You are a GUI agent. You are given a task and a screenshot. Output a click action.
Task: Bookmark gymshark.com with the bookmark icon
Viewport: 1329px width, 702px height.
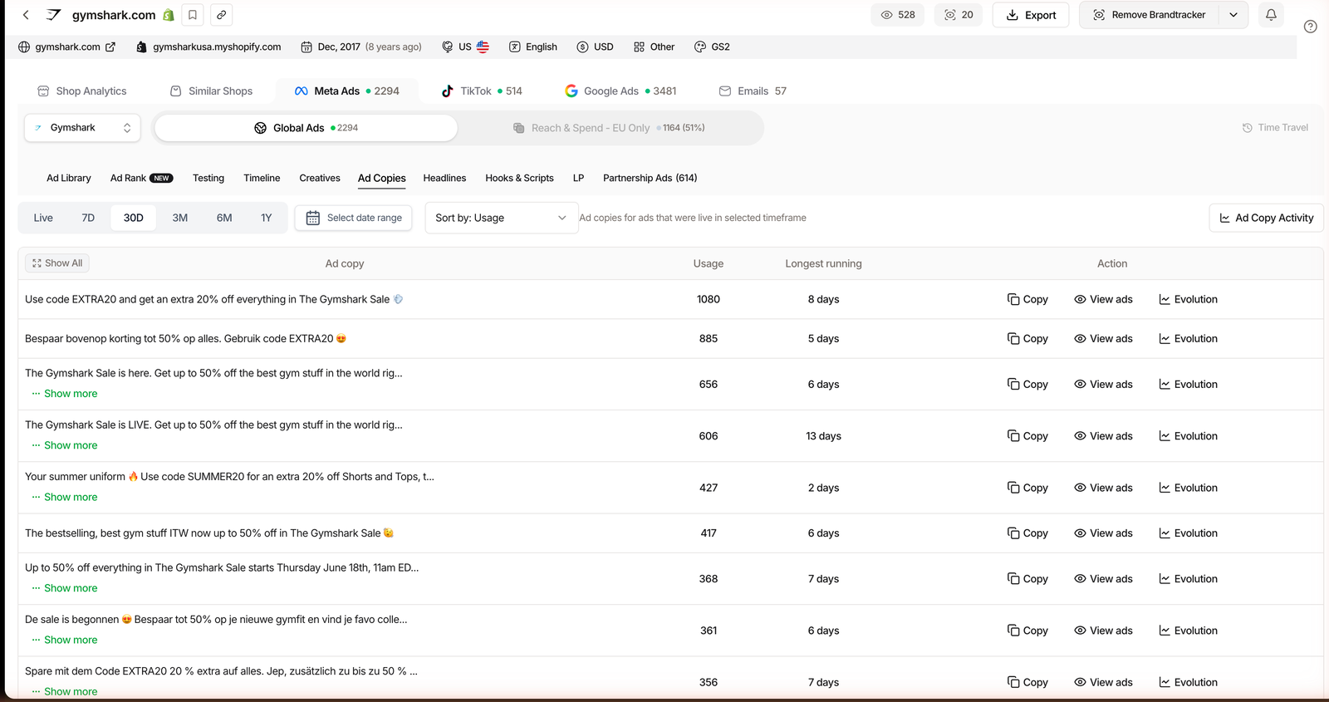click(x=193, y=15)
